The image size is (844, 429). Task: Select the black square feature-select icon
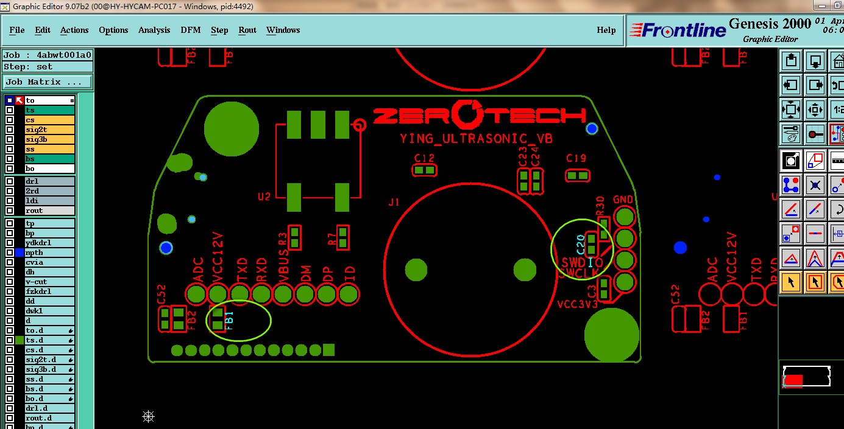click(791, 161)
